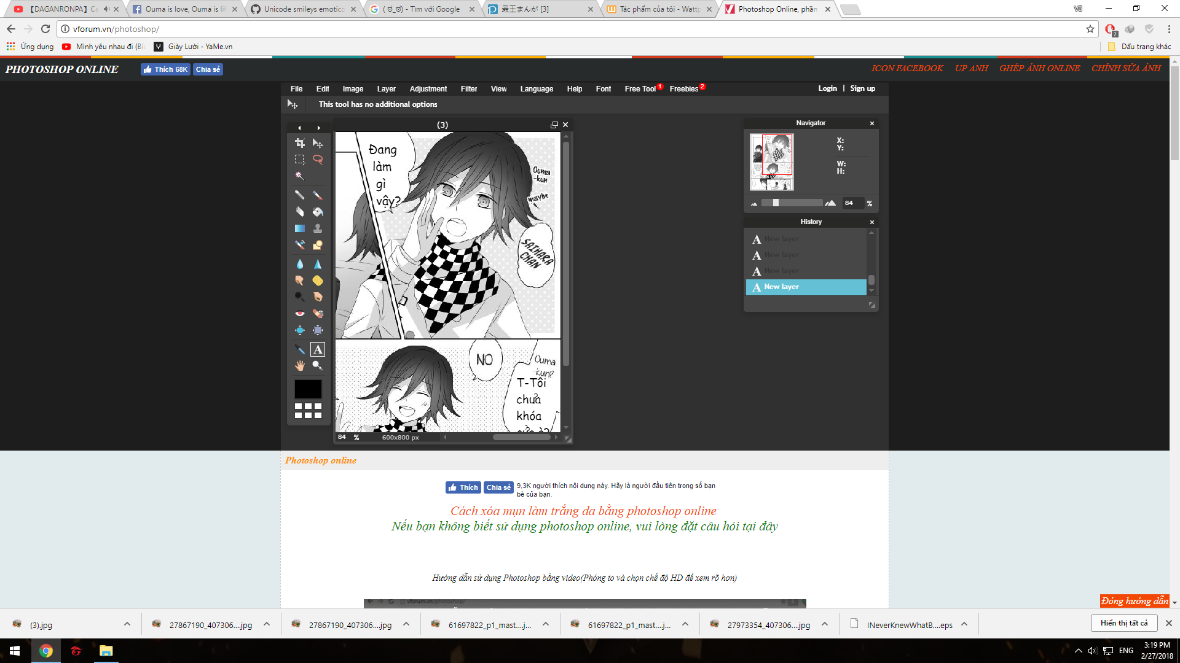The height and width of the screenshot is (663, 1180).
Task: Select the Brush tool
Action: point(318,195)
